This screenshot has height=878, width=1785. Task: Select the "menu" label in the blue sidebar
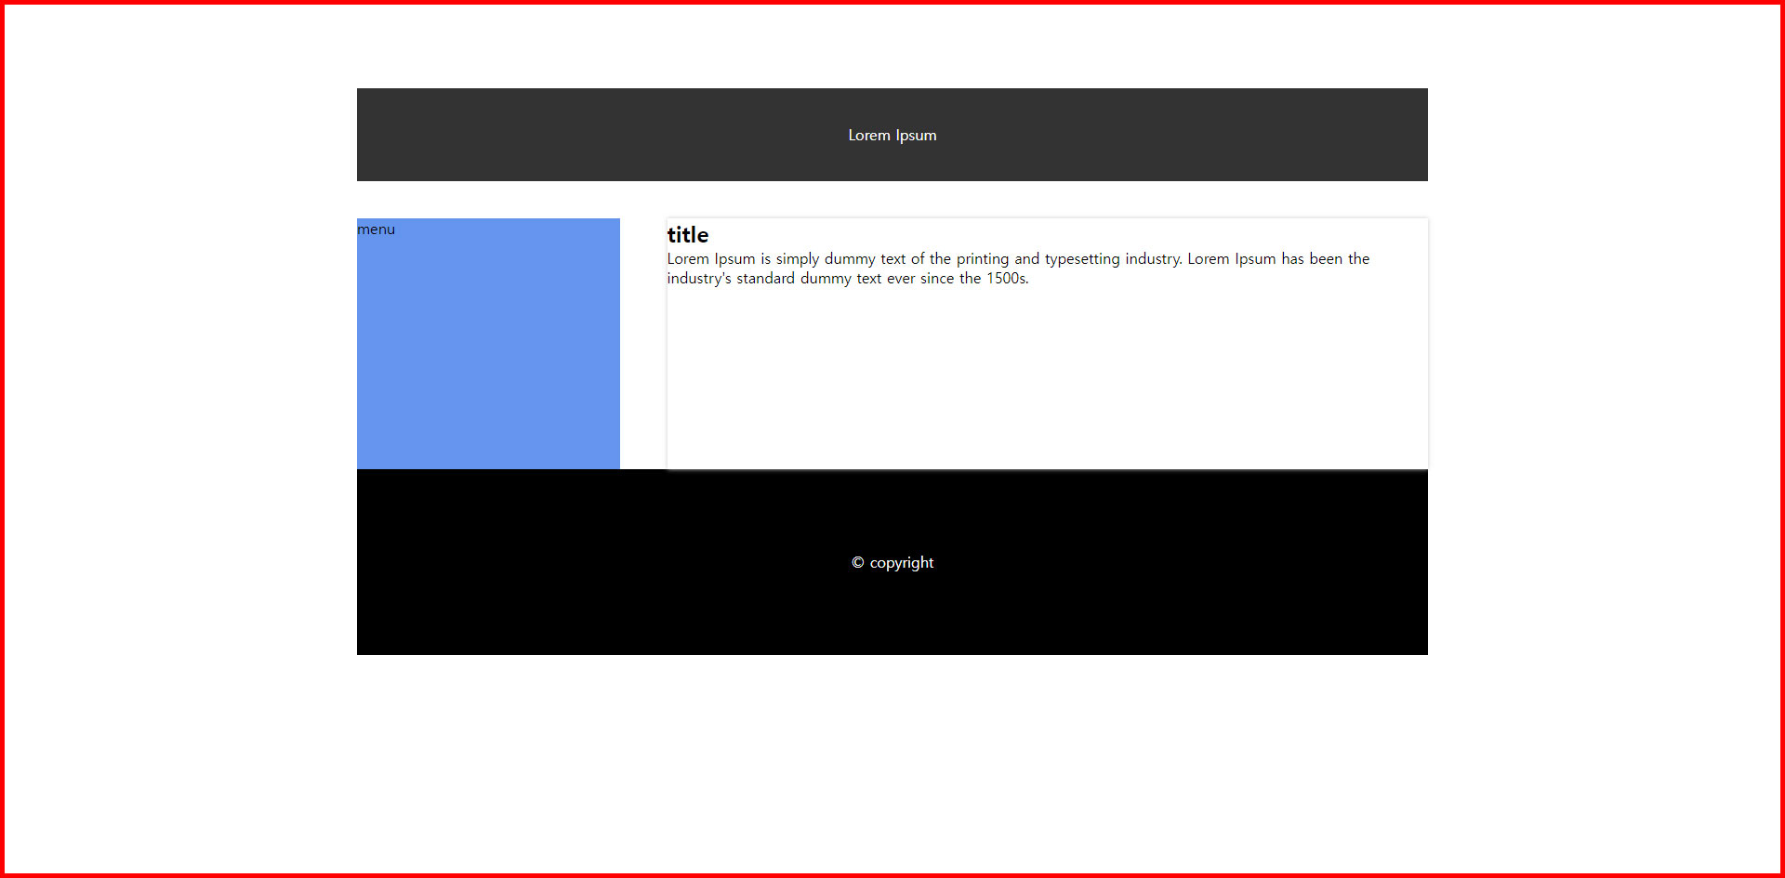click(x=377, y=229)
